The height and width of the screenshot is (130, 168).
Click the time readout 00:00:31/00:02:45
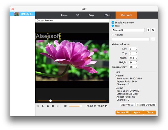pyautogui.click(x=97, y=106)
